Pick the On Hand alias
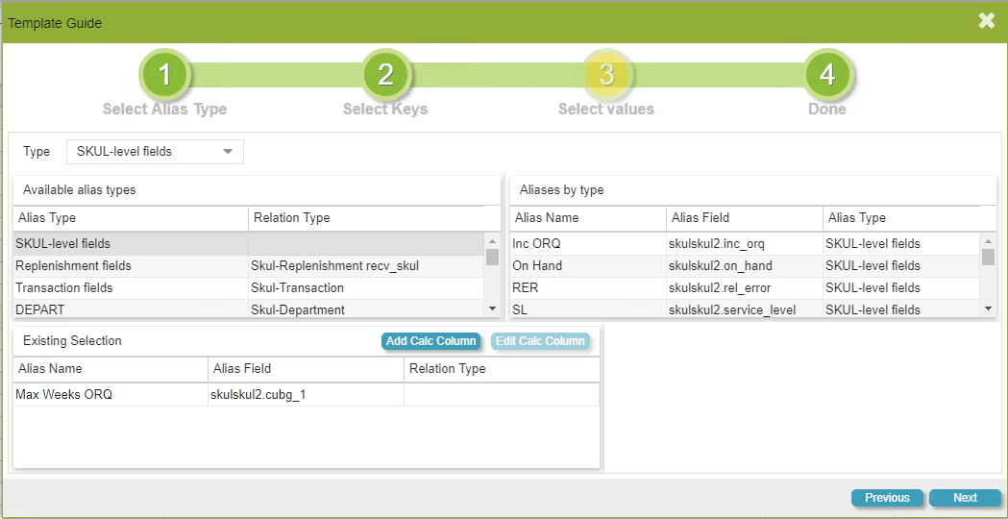1008x519 pixels. [586, 265]
